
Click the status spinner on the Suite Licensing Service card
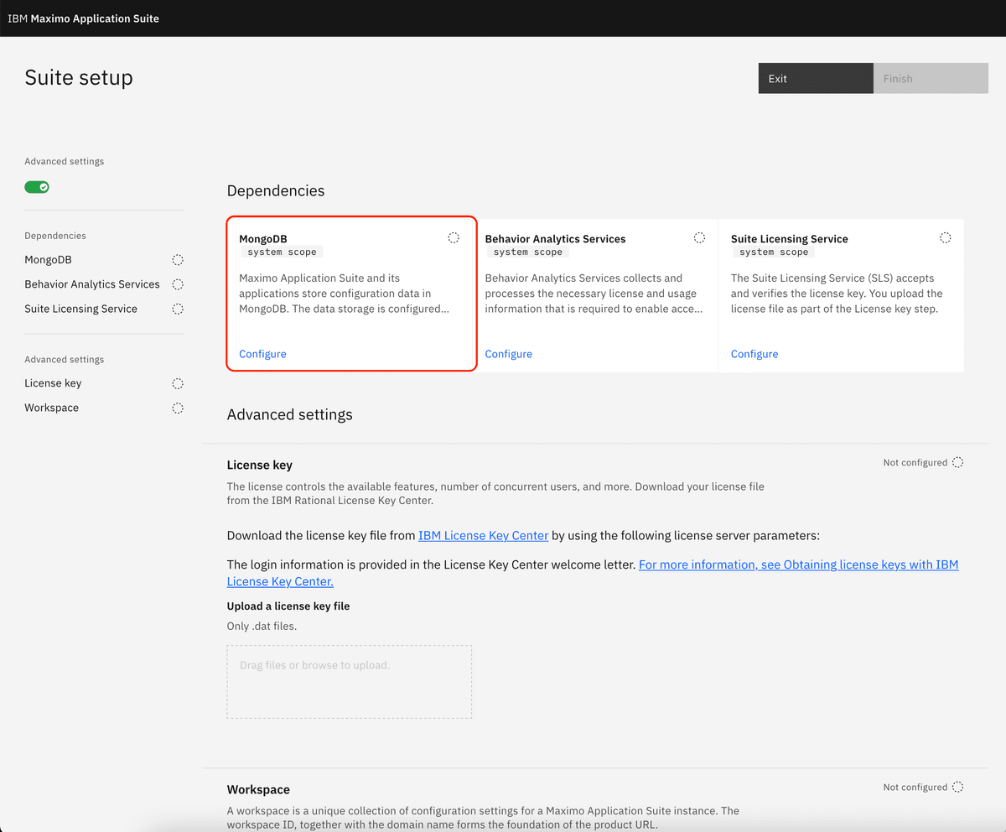coord(945,237)
